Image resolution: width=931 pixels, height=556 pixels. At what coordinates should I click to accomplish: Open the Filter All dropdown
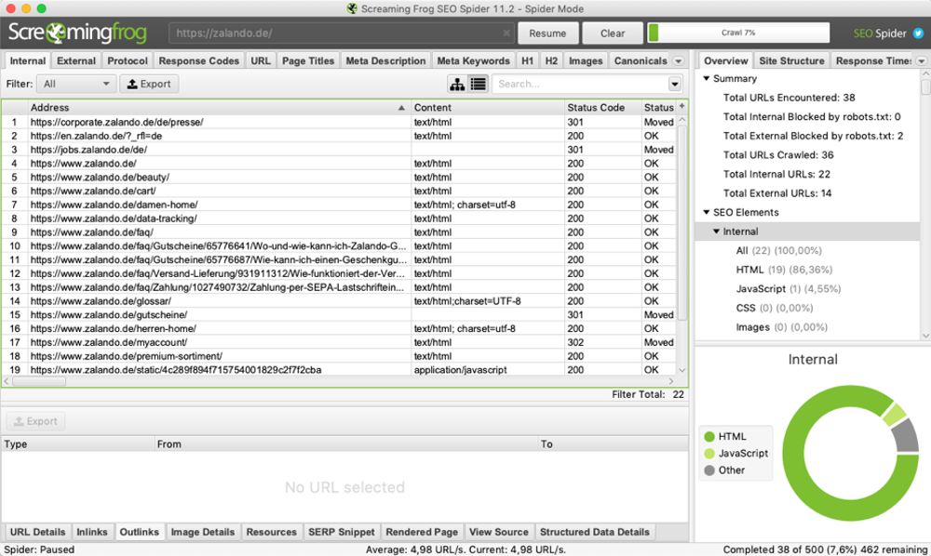75,85
